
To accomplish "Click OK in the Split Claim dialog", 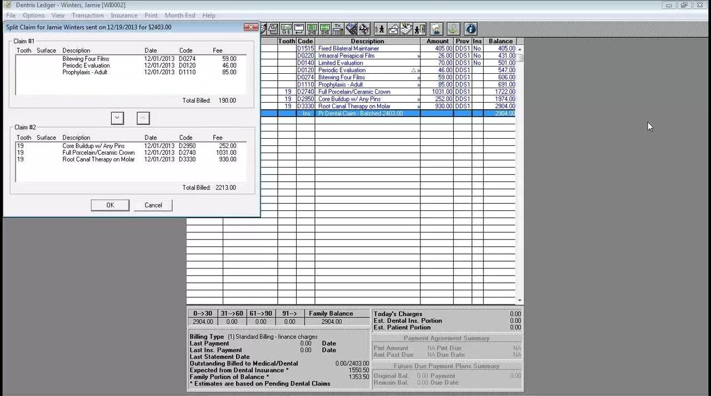I will pyautogui.click(x=110, y=205).
